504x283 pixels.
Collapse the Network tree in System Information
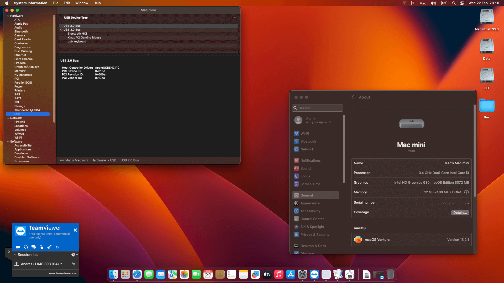tap(8, 118)
